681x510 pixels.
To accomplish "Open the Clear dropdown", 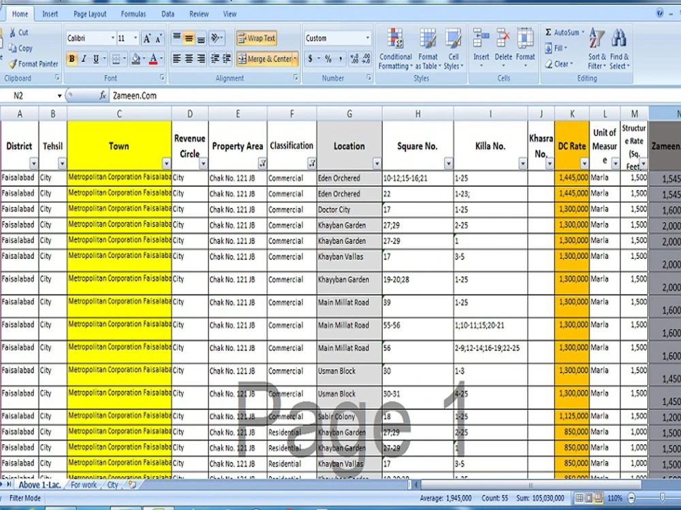I will pyautogui.click(x=559, y=64).
